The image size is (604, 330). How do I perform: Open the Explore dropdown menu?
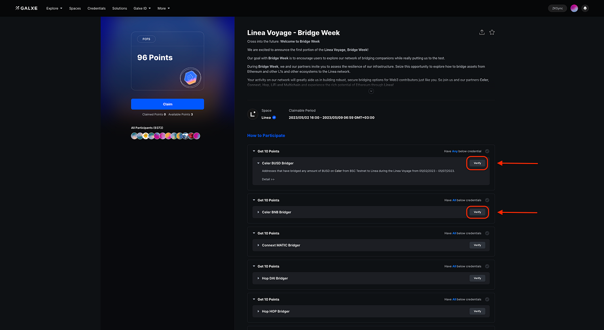tap(54, 8)
